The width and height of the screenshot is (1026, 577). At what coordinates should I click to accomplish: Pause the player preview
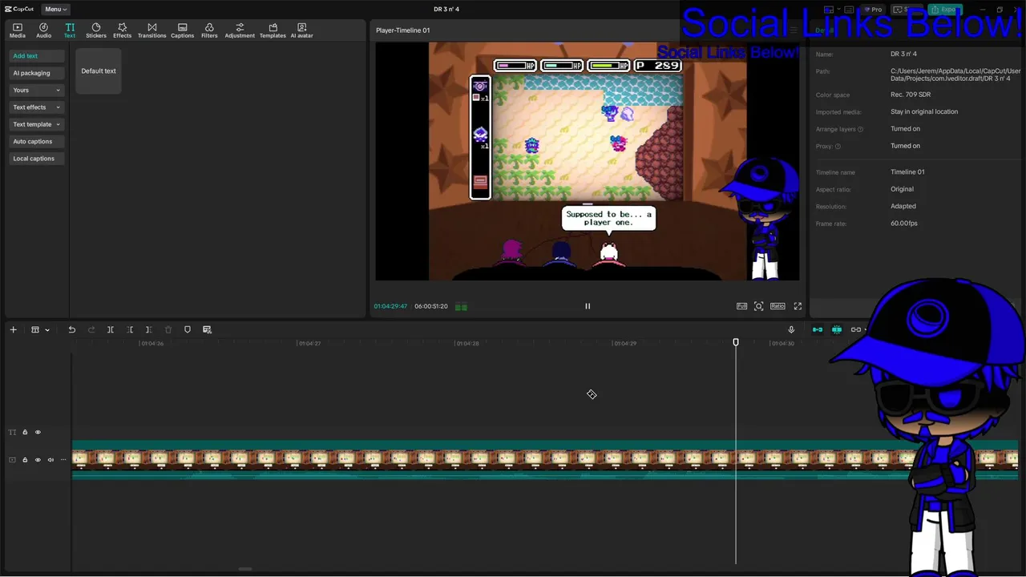(x=588, y=306)
